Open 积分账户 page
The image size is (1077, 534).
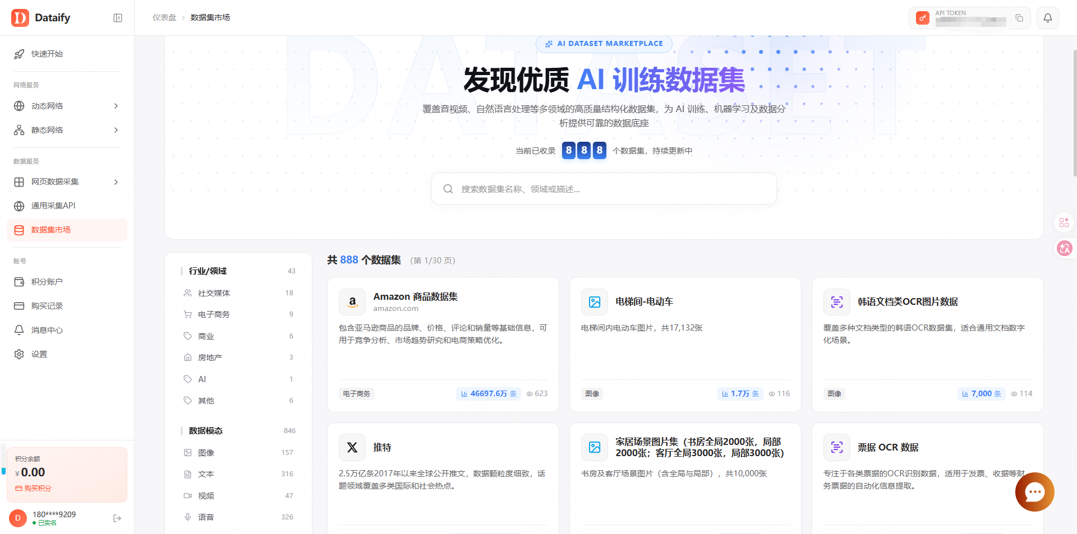click(x=67, y=282)
